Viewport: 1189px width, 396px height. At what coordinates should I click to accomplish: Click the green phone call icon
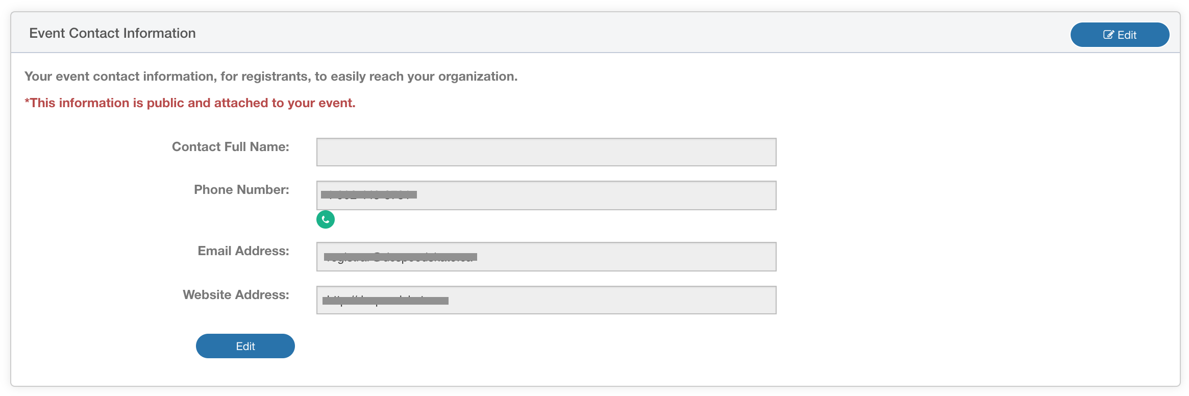(326, 219)
